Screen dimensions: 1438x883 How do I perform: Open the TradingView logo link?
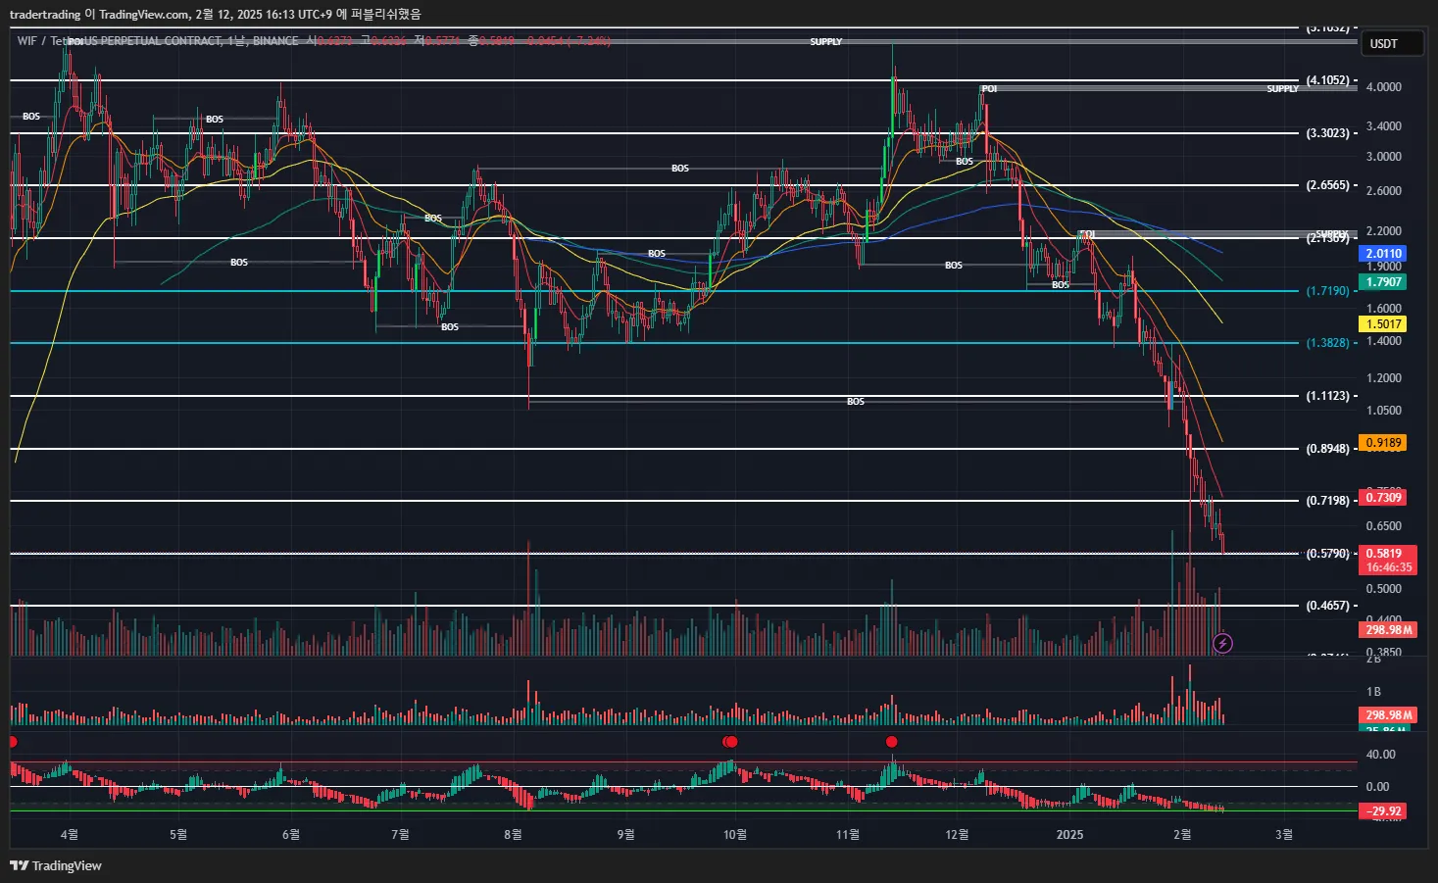[x=56, y=865]
